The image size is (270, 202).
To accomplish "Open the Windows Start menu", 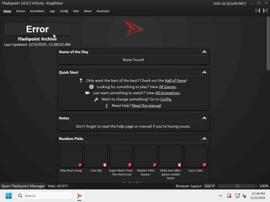I will click(8, 196).
